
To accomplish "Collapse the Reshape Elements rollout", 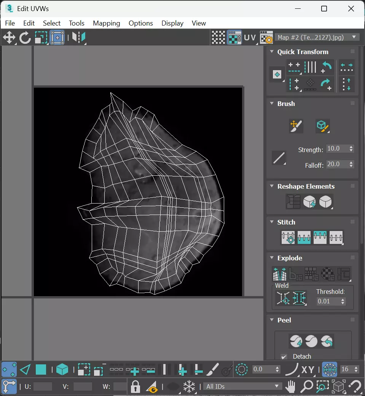I will (x=272, y=186).
